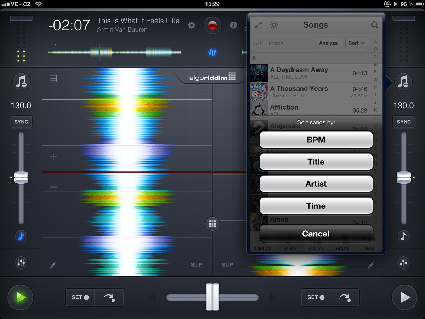Screen dimensions: 425x319
Task: Tap the info icon in top bar
Action: 233,25
